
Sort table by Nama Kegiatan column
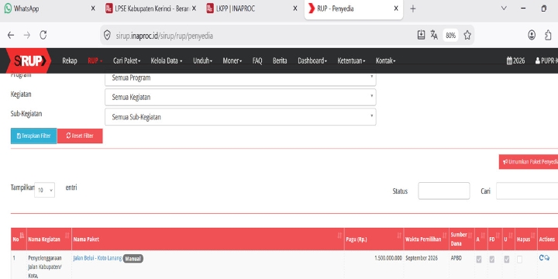(x=67, y=236)
